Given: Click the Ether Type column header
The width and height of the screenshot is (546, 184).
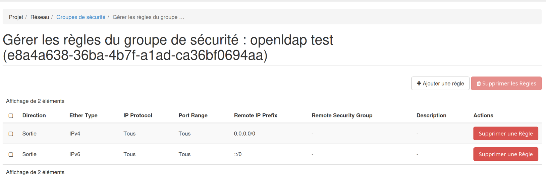Looking at the screenshot, I should (x=84, y=115).
